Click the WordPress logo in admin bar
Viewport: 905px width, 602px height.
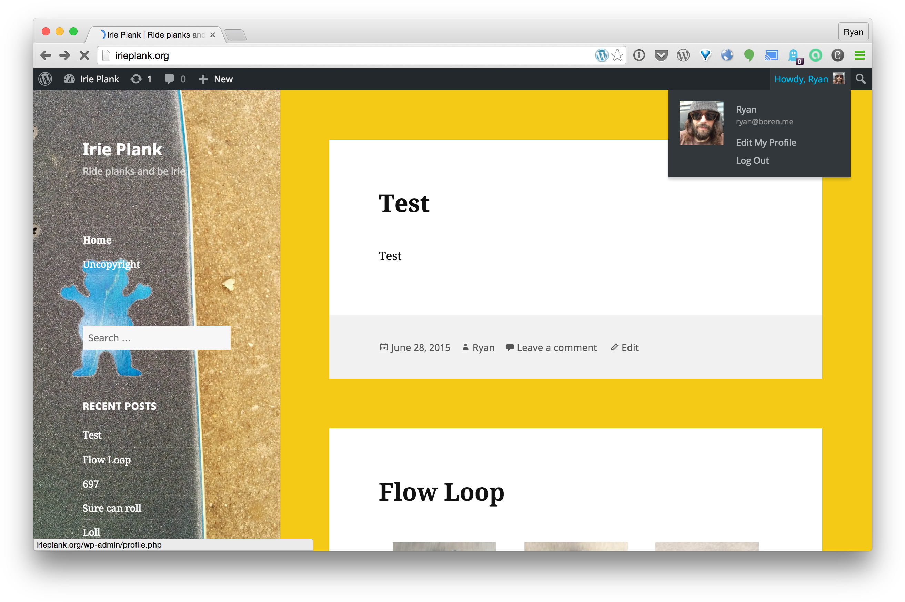(45, 79)
